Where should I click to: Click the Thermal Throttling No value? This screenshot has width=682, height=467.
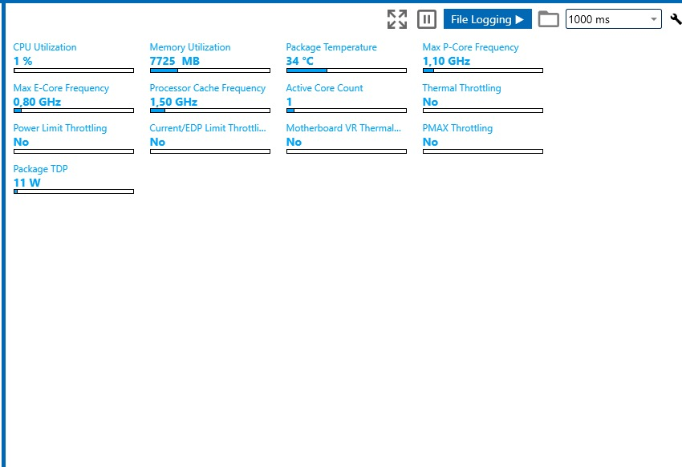pos(430,102)
